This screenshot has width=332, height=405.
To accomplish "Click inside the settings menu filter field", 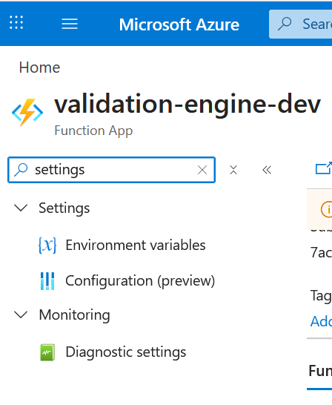I will 111,170.
